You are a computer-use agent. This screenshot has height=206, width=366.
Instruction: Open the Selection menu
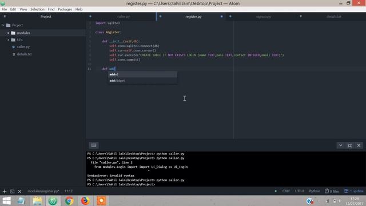(37, 9)
